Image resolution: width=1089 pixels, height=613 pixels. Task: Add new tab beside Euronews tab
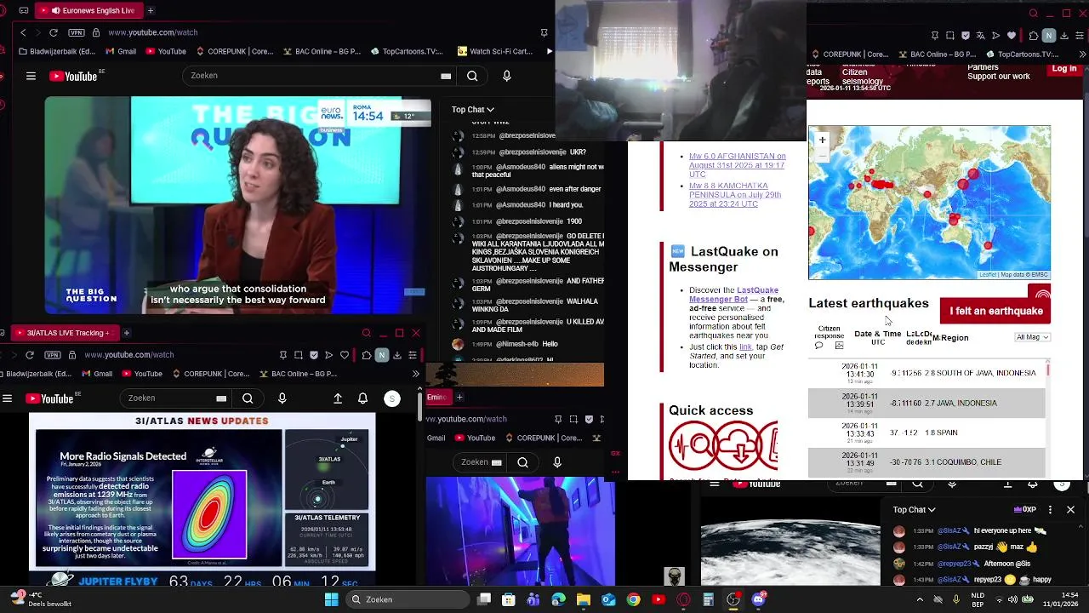coord(151,10)
